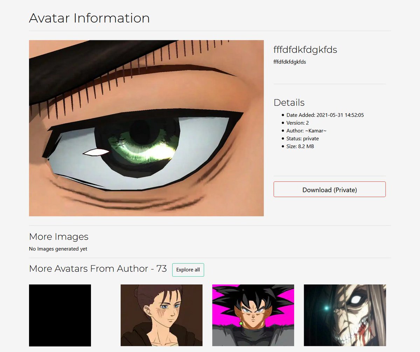Open the brown-haired scarred character avatar thumbnail
The height and width of the screenshot is (352, 420).
(x=161, y=315)
